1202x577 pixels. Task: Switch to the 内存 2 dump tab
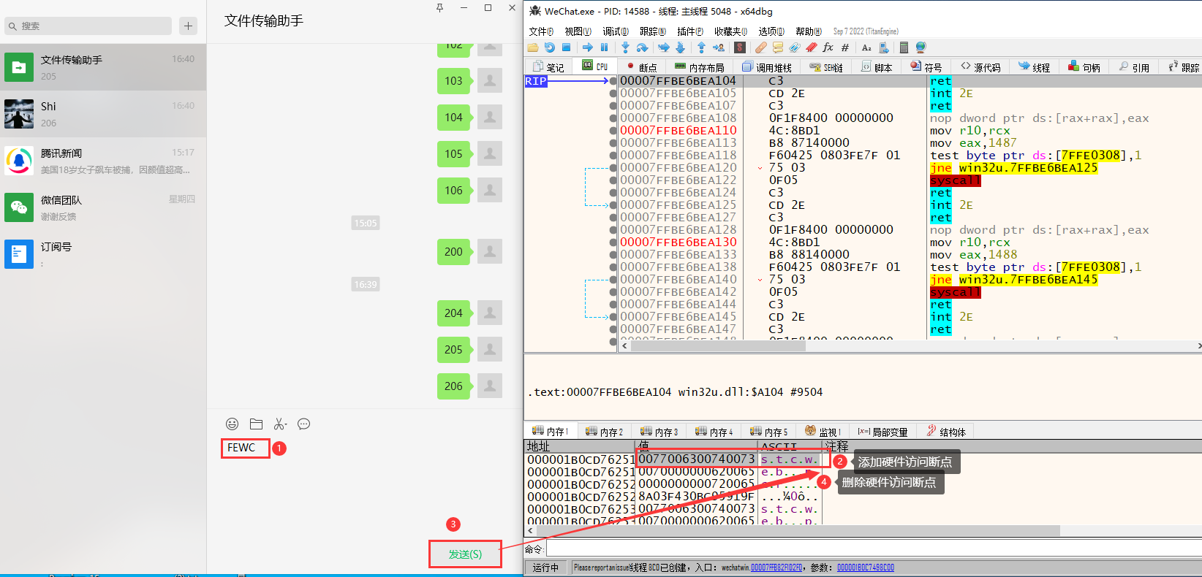(x=605, y=432)
